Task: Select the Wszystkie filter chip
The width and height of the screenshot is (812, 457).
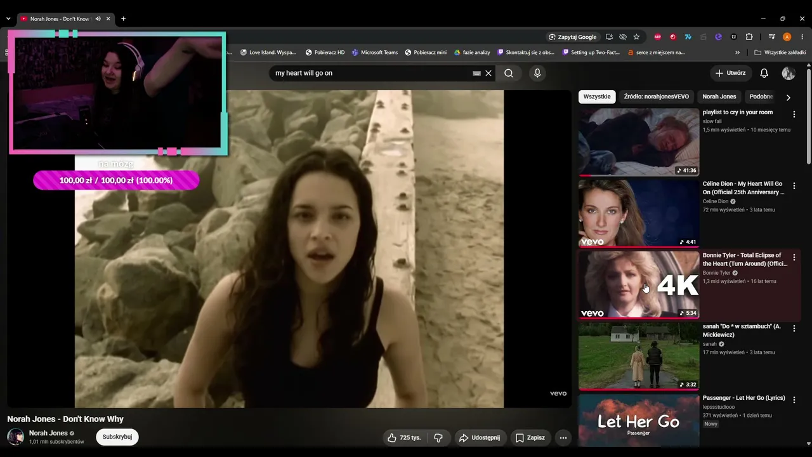Action: (x=597, y=96)
